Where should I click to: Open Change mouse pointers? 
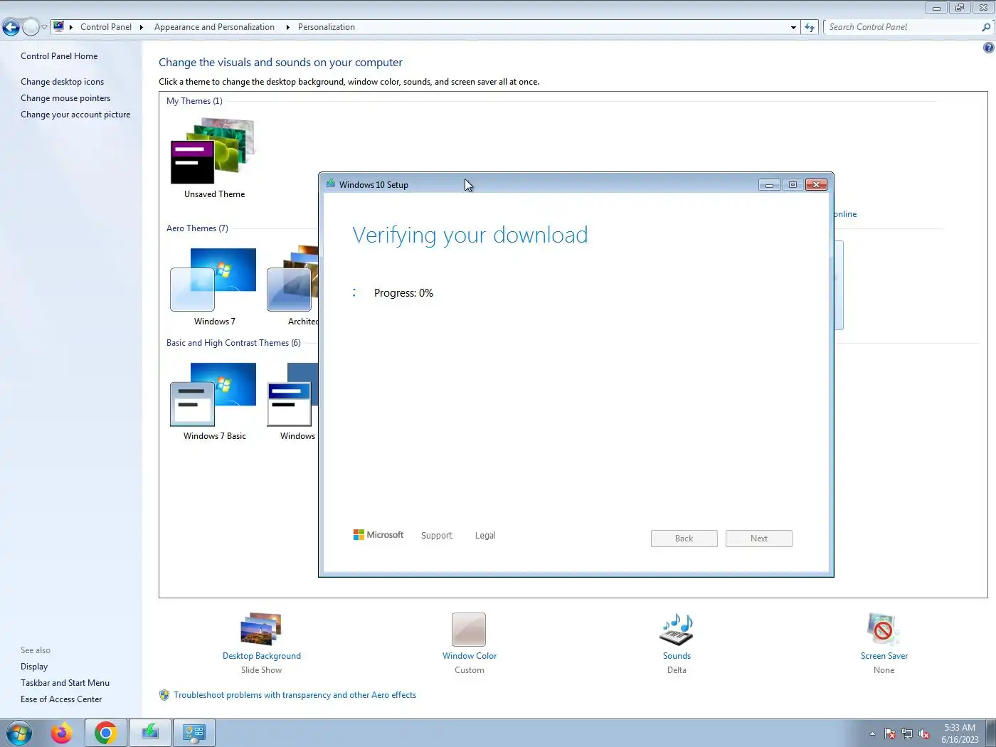(x=65, y=98)
